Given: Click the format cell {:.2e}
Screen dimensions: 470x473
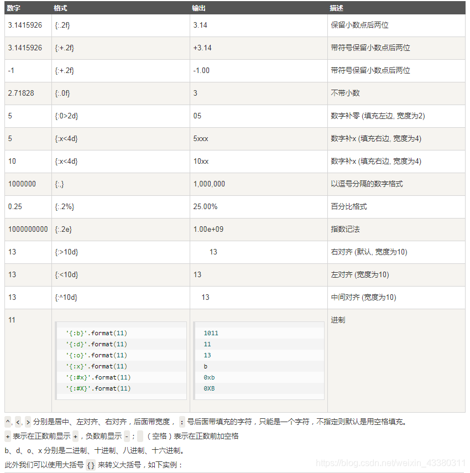Looking at the screenshot, I should 63,230.
